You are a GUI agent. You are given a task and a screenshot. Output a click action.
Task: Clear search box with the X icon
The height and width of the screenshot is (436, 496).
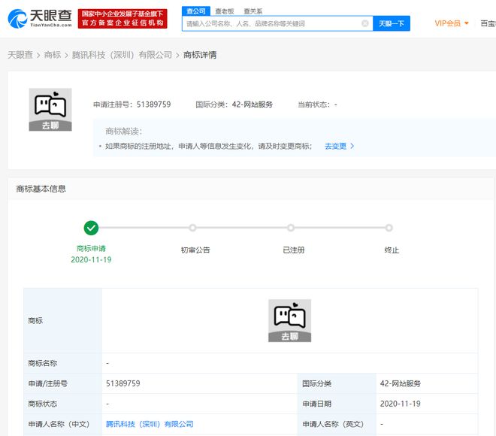click(x=365, y=23)
